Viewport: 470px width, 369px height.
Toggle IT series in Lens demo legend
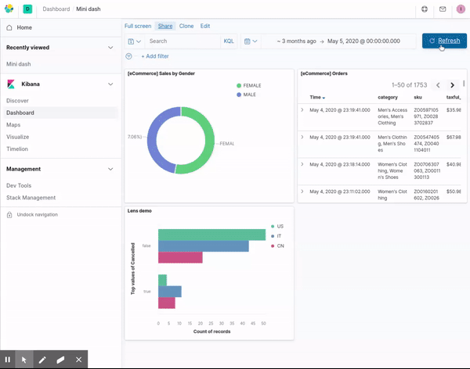click(276, 236)
